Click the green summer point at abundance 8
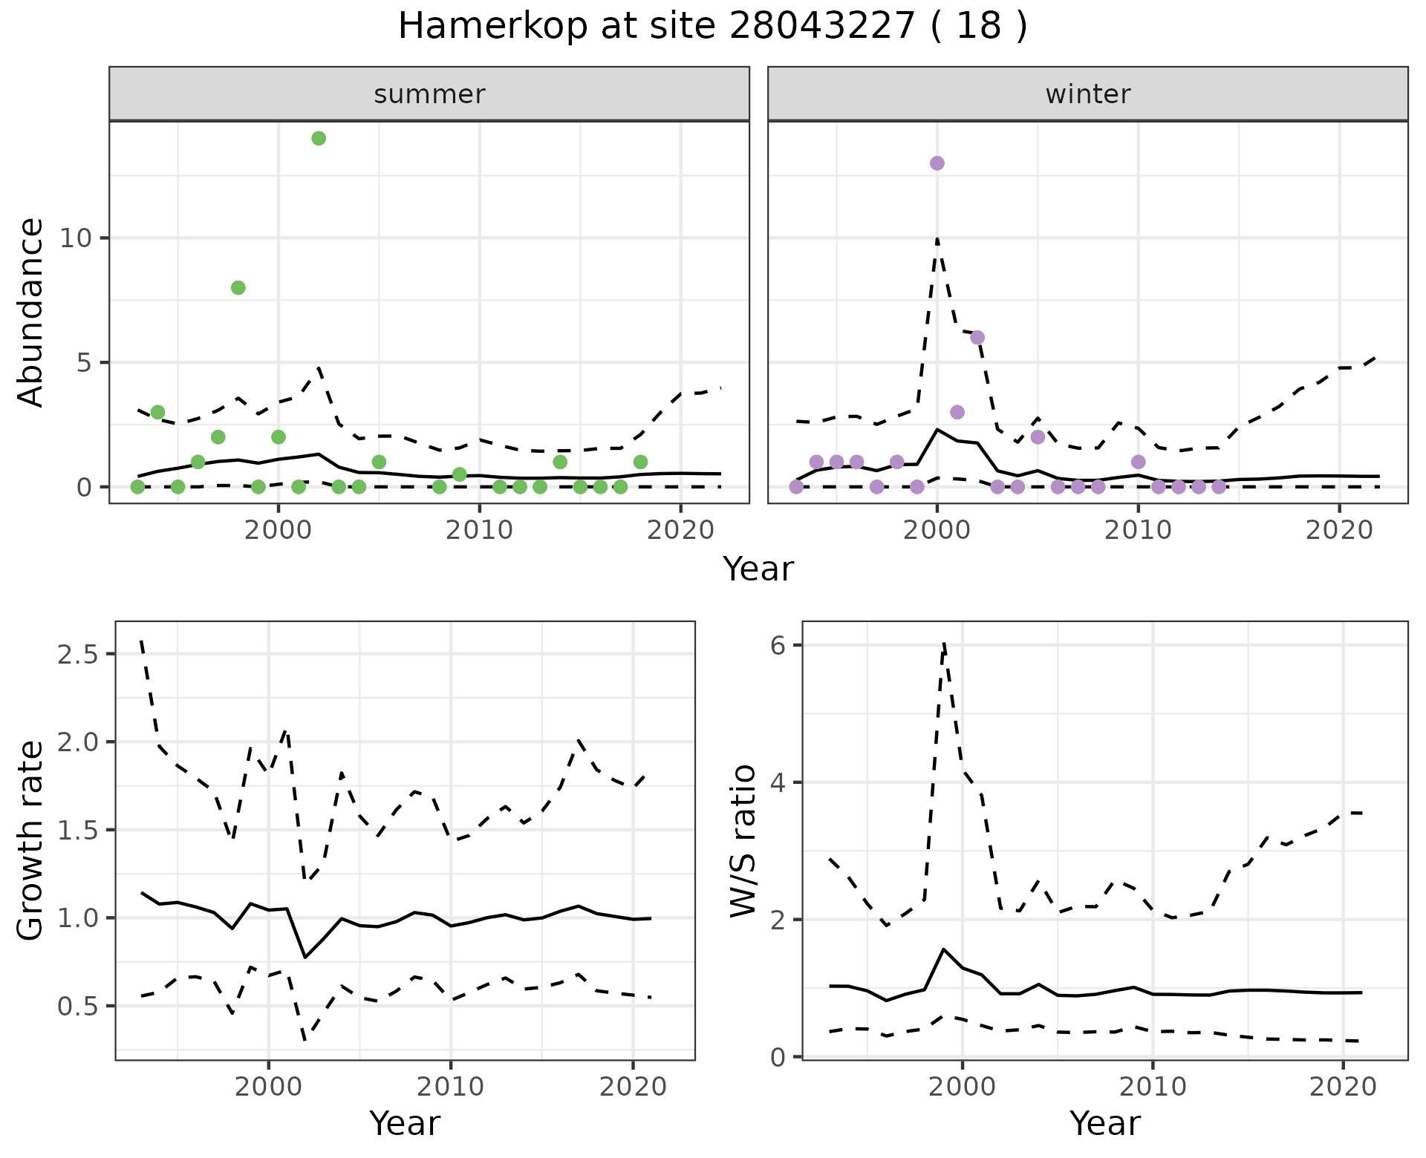The image size is (1426, 1158). 238,288
